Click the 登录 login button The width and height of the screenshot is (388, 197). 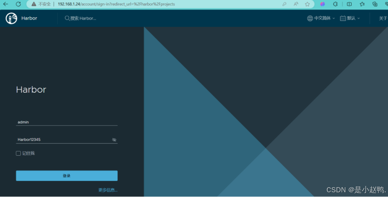tap(67, 176)
